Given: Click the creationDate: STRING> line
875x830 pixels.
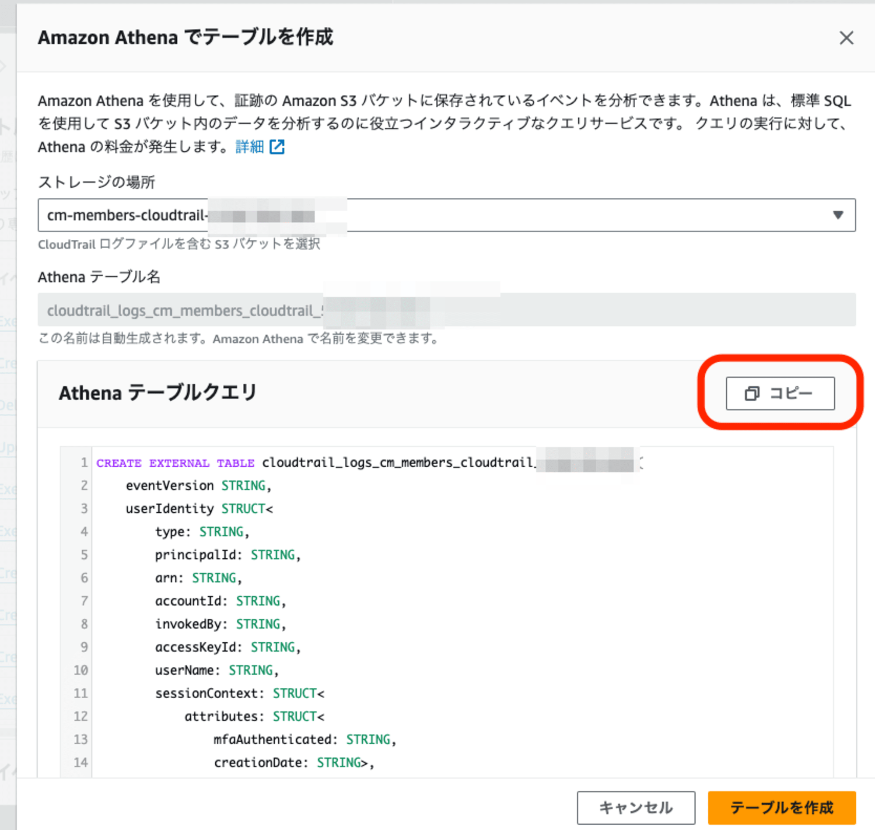Looking at the screenshot, I should 294,762.
